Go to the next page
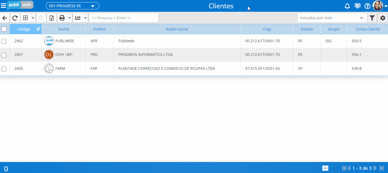The width and height of the screenshot is (388, 173). click(375, 168)
